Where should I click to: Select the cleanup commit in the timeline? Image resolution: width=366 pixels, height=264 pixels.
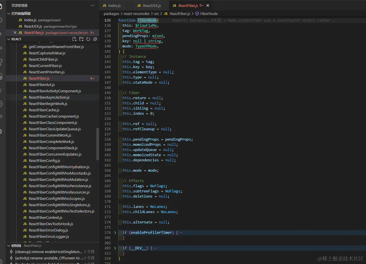[x=48, y=252]
